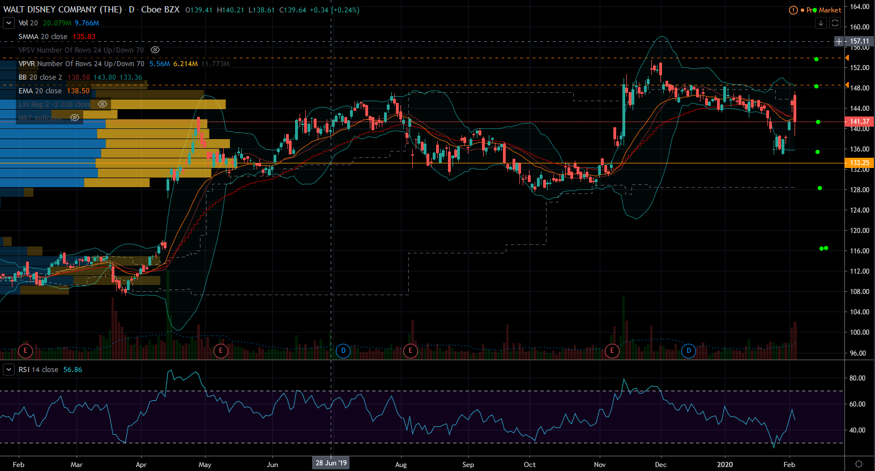The image size is (875, 471).
Task: Click the 120.00 price scale label
Action: pos(860,231)
